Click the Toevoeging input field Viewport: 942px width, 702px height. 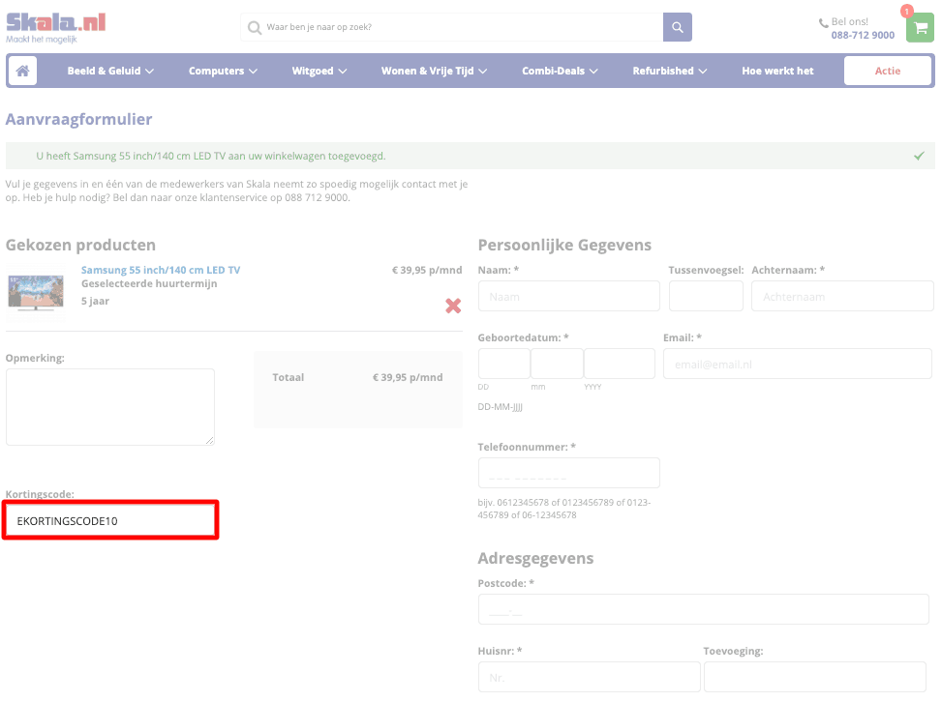point(814,677)
